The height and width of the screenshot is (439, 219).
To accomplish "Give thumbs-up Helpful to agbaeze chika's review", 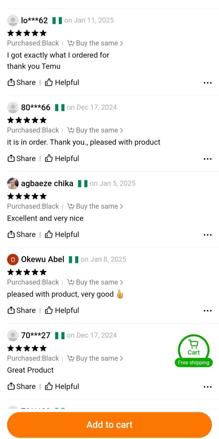I will click(62, 235).
